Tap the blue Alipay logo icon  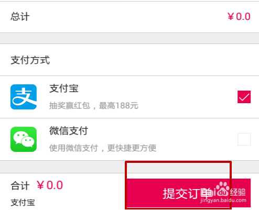click(x=24, y=97)
